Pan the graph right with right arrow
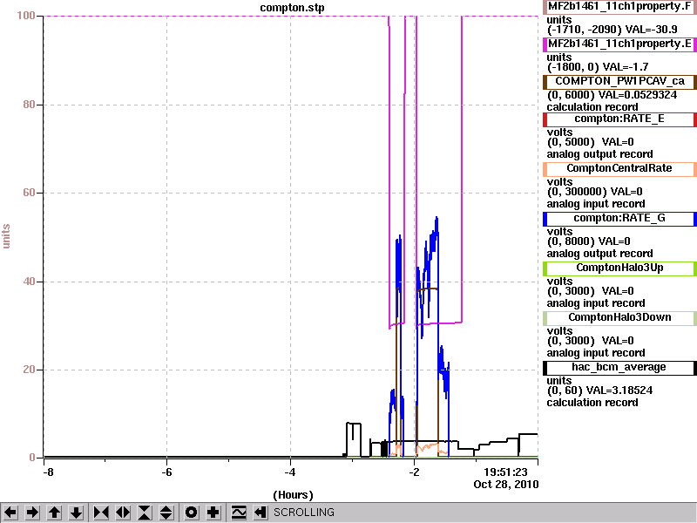Screen dimensions: 697x523 [x=32, y=513]
